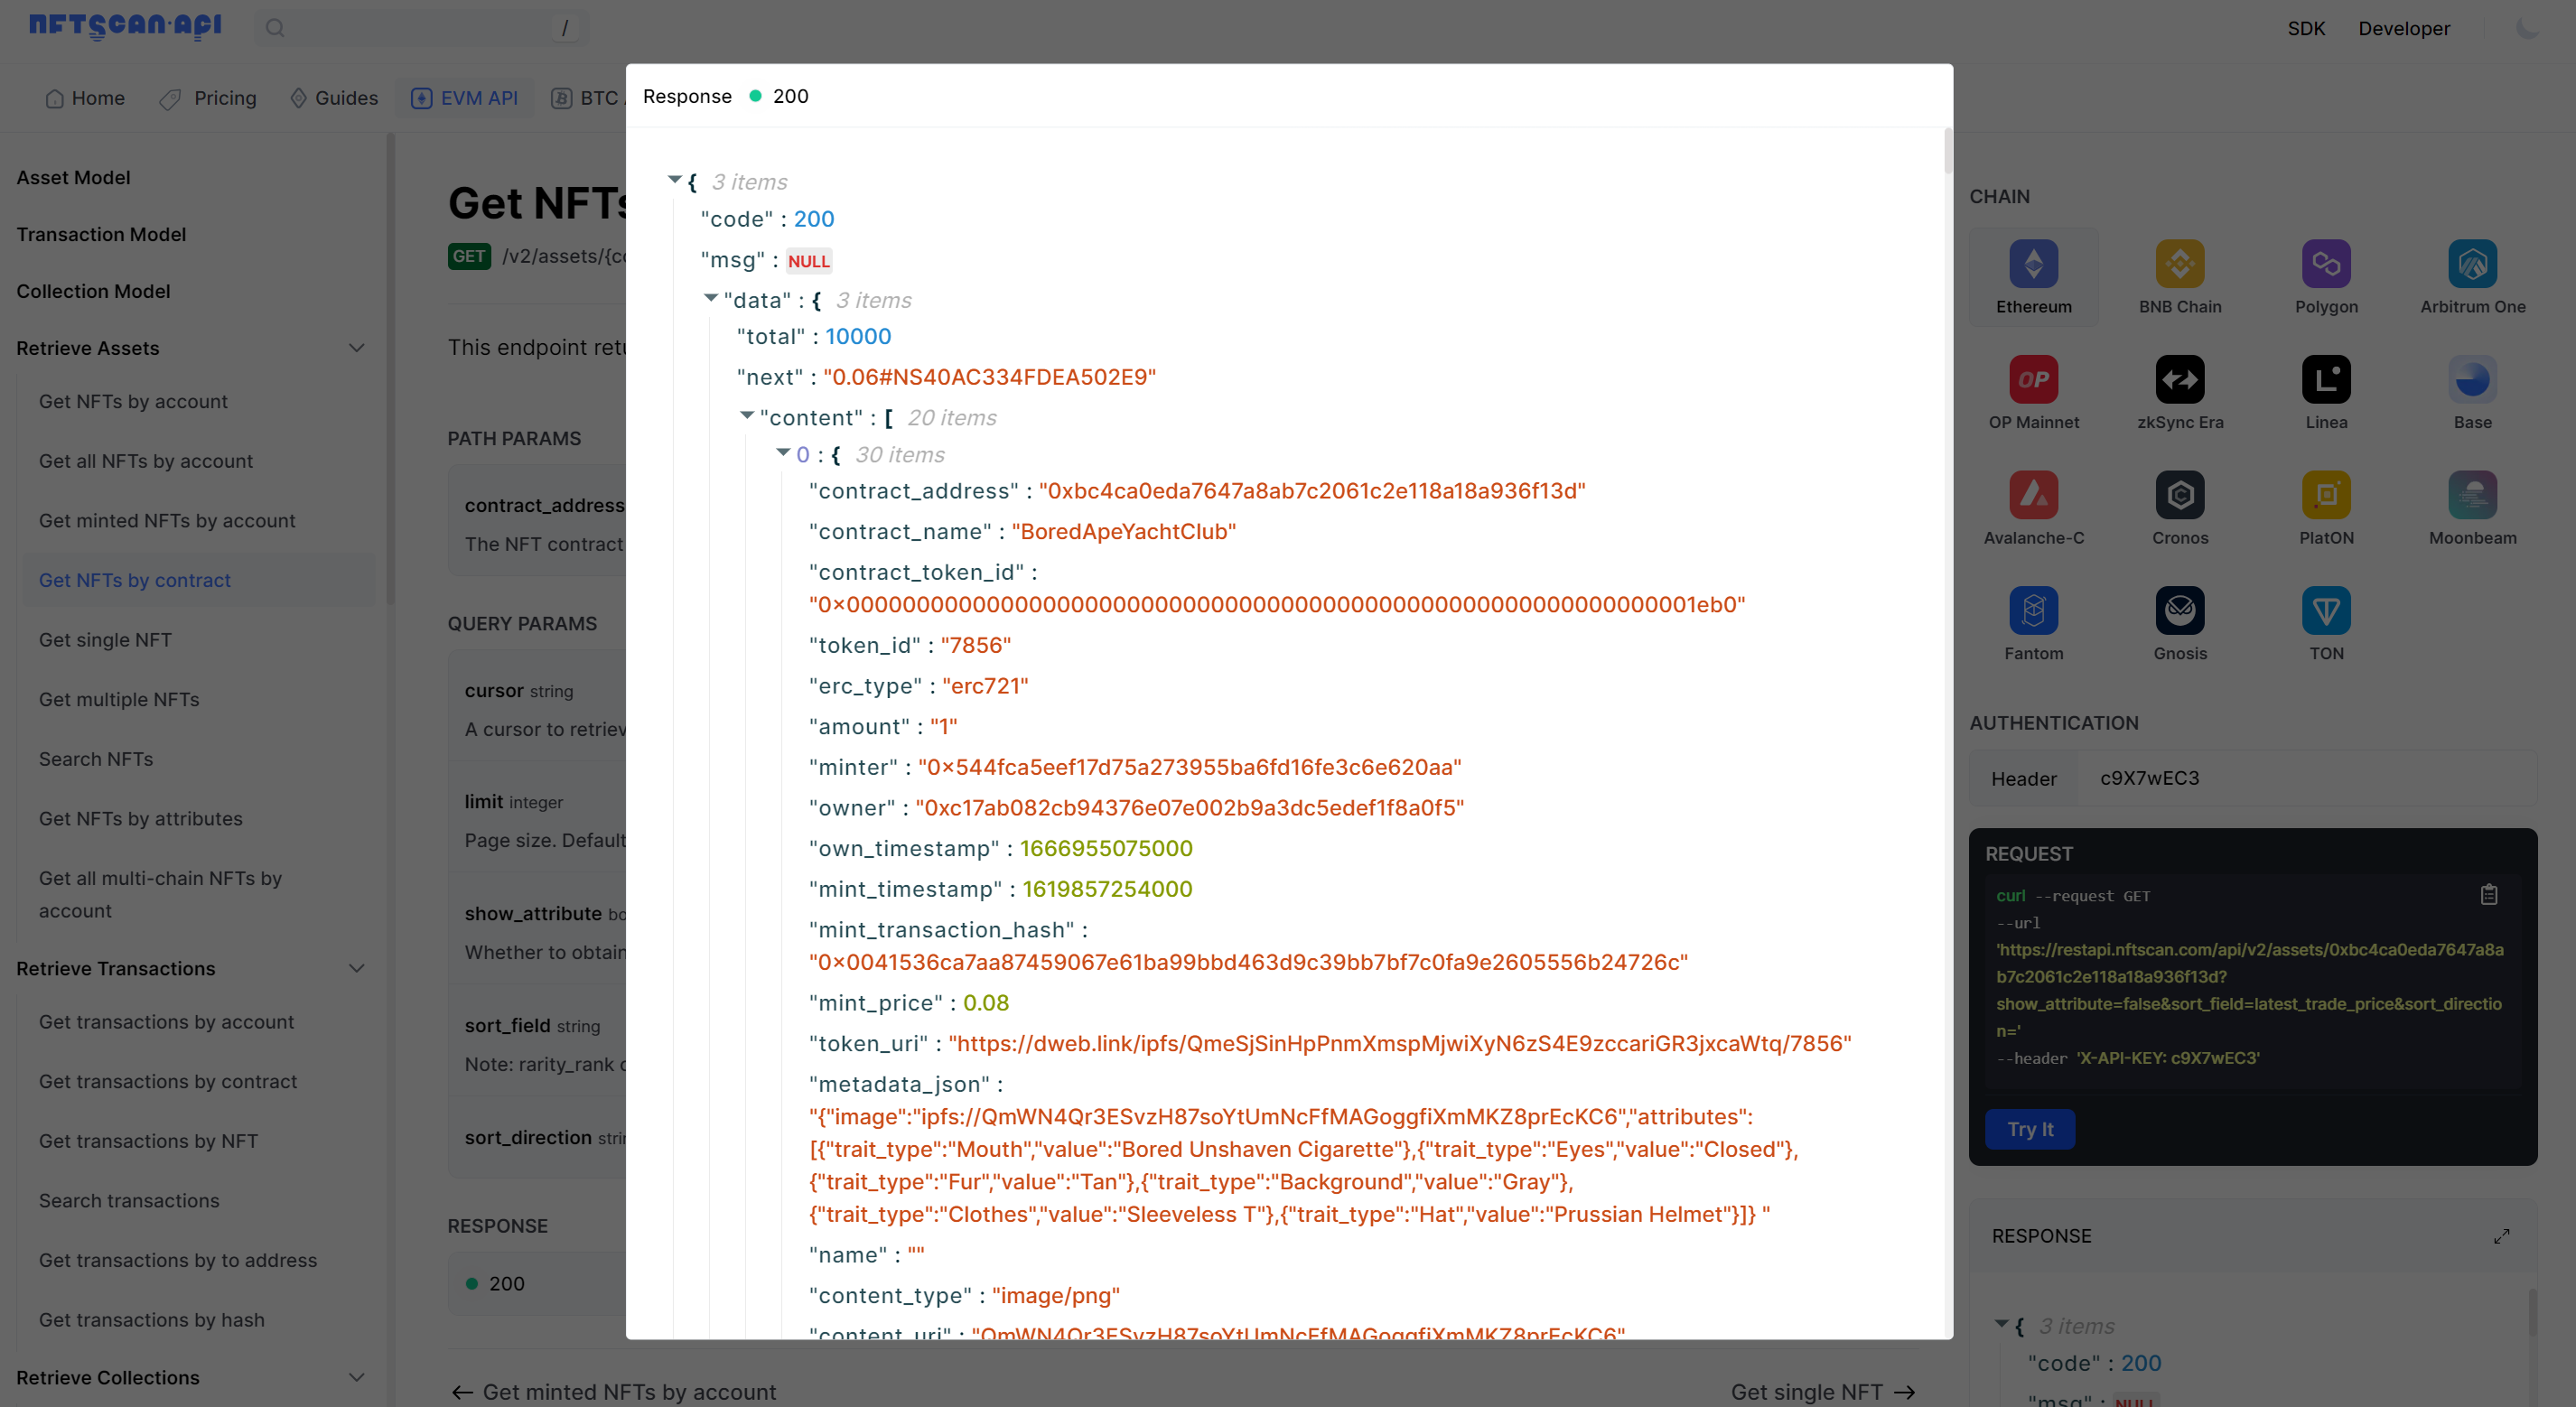Select the OP Mainnet chain icon
2576x1407 pixels.
pos(2033,380)
